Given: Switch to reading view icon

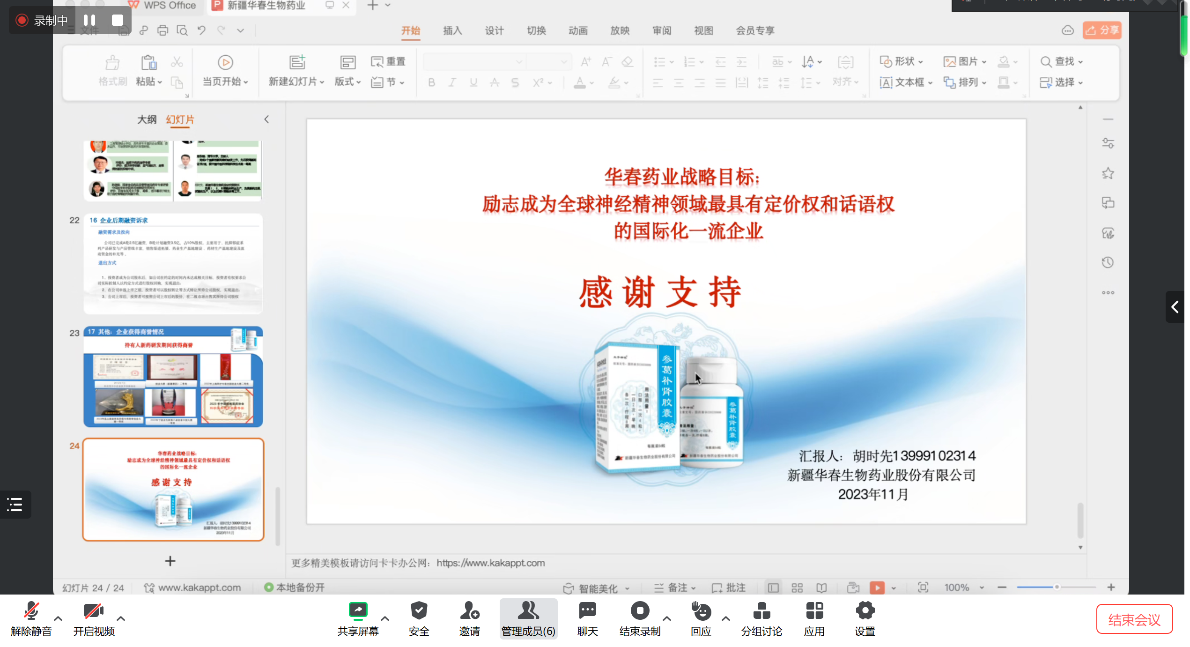Looking at the screenshot, I should click(x=821, y=588).
